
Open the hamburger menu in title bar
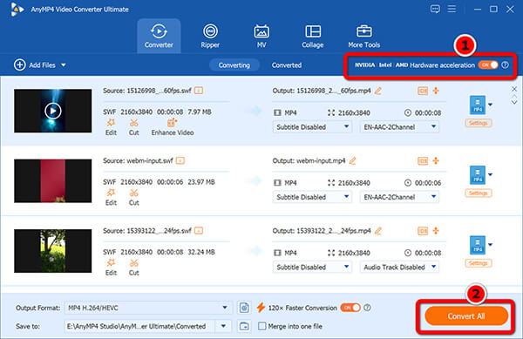[x=452, y=9]
